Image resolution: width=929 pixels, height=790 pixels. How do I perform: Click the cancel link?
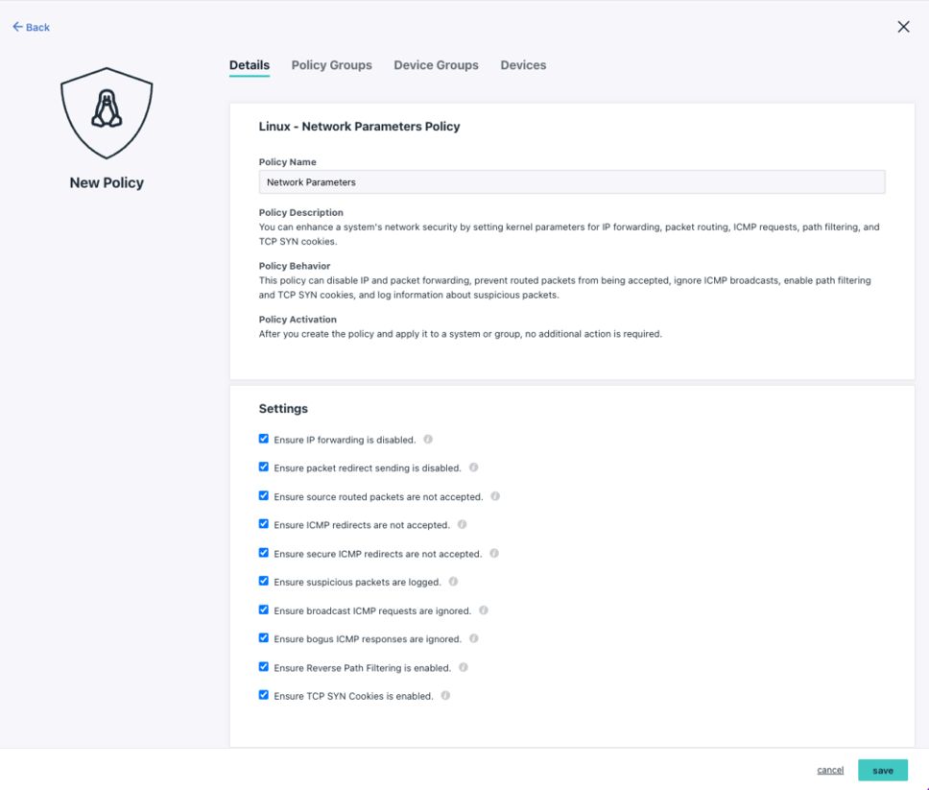(829, 770)
